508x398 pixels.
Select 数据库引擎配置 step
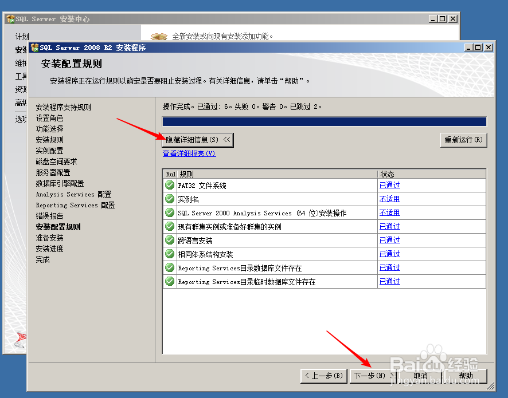(60, 183)
